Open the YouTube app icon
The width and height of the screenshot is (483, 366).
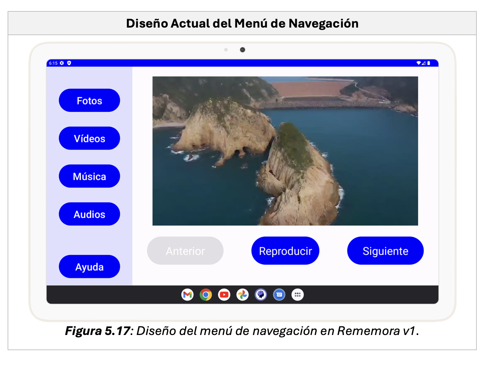(224, 295)
